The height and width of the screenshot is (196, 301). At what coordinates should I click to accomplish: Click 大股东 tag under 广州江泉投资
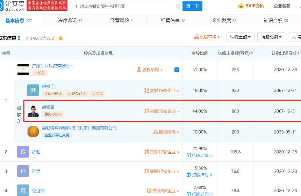click(x=40, y=73)
